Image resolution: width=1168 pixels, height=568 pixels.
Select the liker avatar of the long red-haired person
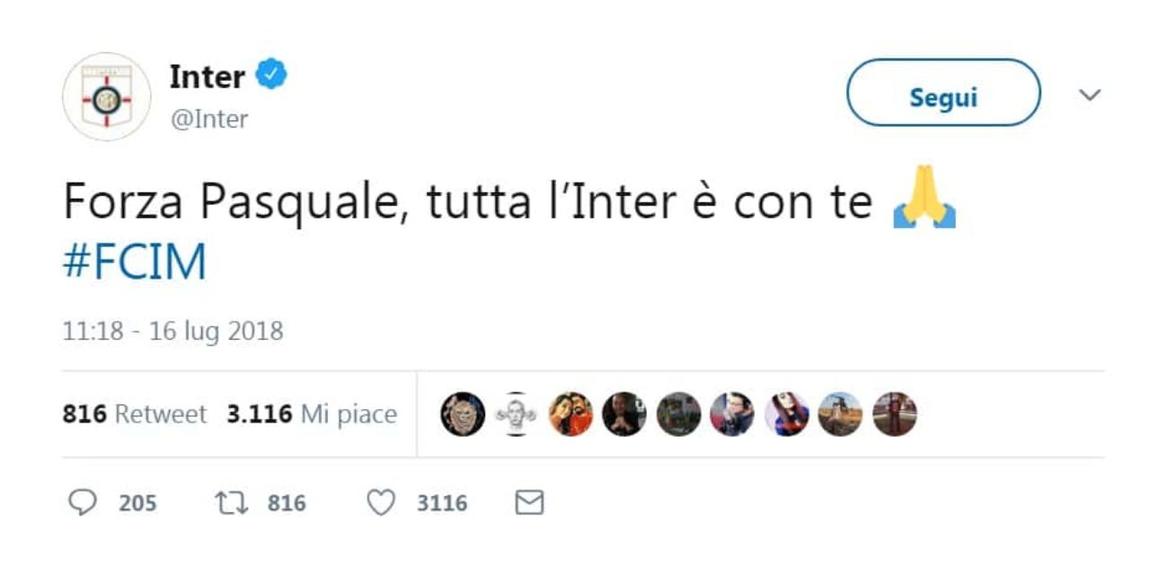pos(786,414)
